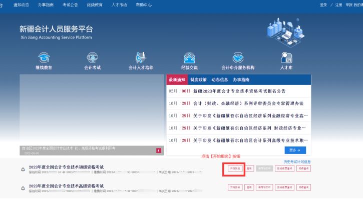This screenshot has width=363, height=199.
Task: Click the banner slideshow image area
Action: click(x=92, y=110)
